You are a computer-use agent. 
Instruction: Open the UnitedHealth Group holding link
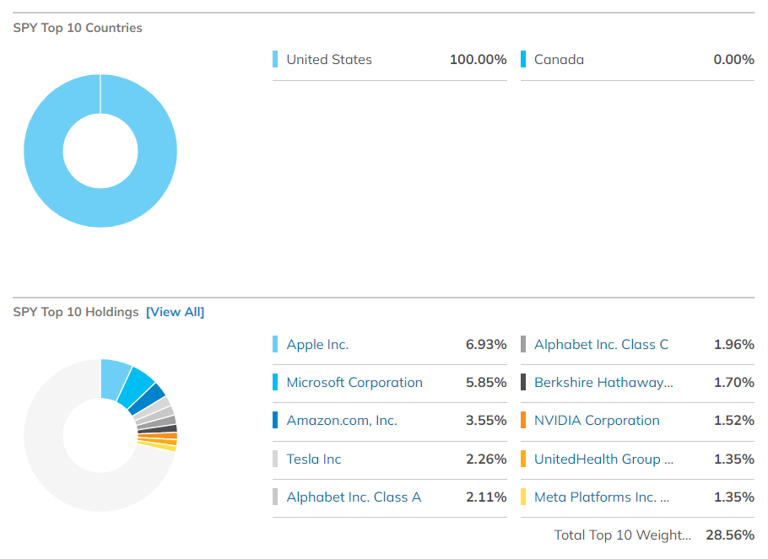pyautogui.click(x=603, y=460)
